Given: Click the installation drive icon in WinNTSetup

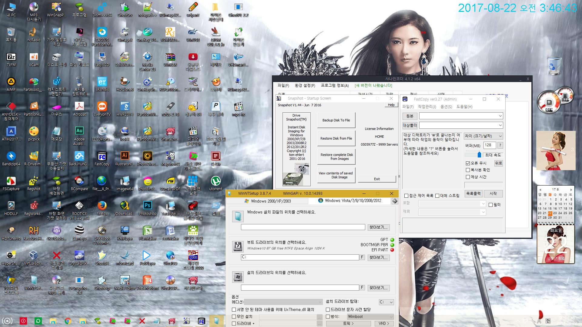Looking at the screenshot, I should click(x=238, y=277).
